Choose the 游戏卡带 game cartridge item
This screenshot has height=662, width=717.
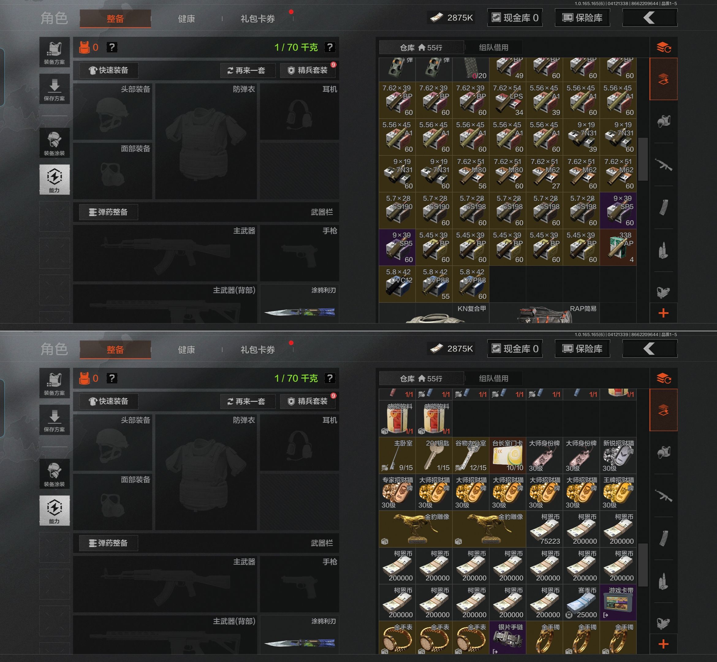point(618,603)
